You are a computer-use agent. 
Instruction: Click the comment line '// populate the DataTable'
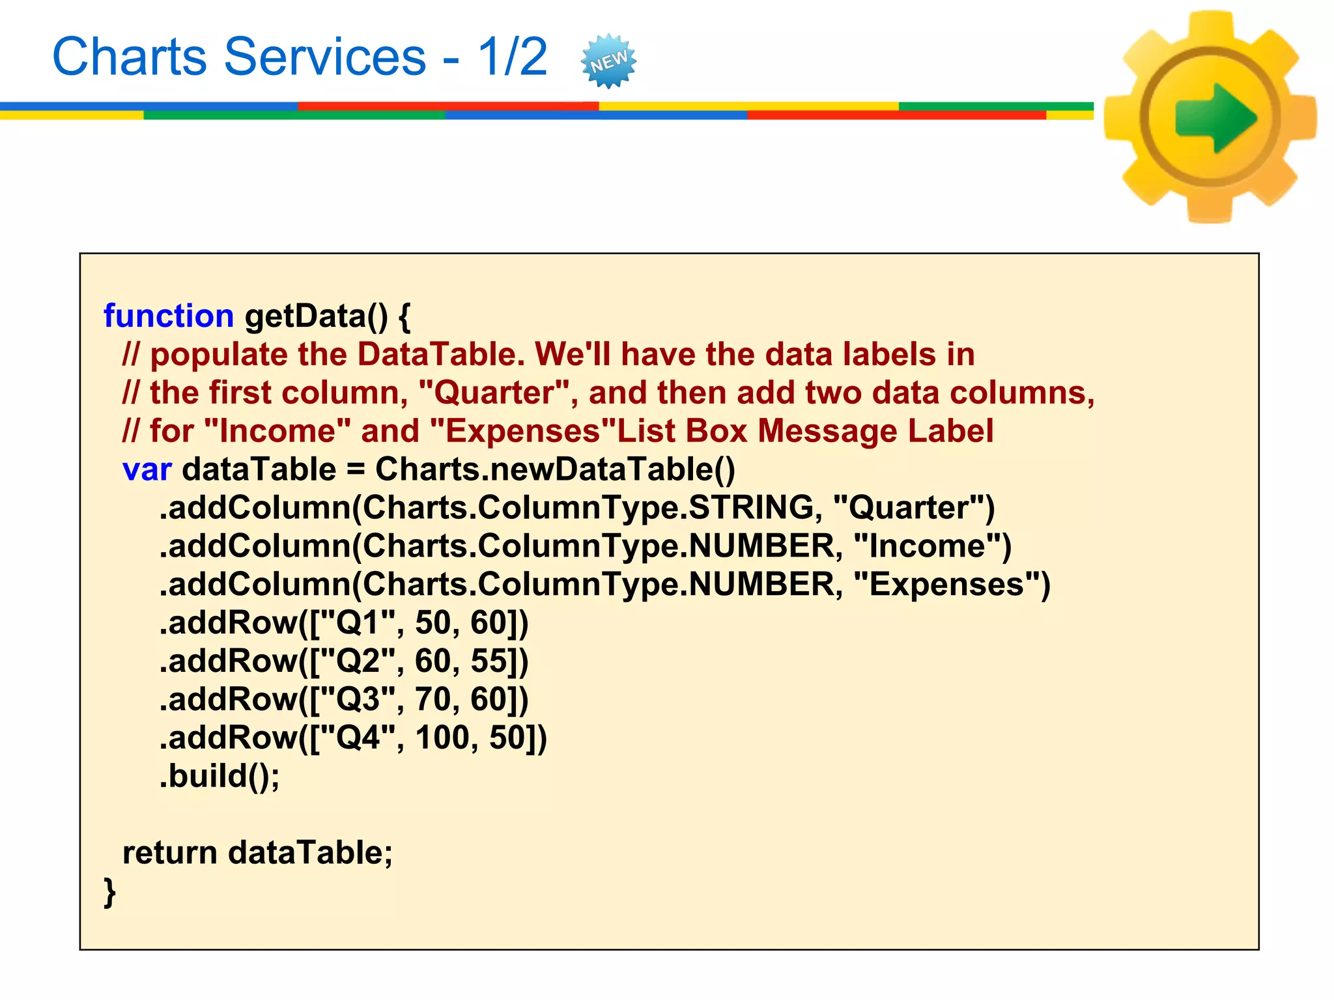(x=548, y=355)
